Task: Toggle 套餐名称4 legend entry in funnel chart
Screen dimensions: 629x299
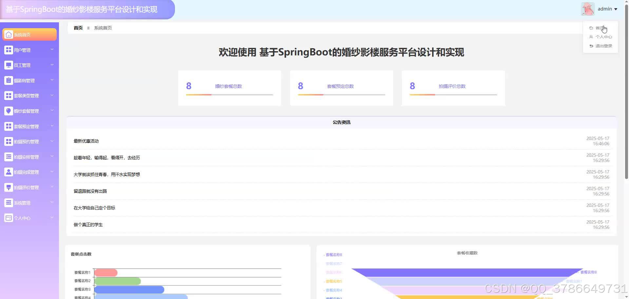Action: coord(333,290)
